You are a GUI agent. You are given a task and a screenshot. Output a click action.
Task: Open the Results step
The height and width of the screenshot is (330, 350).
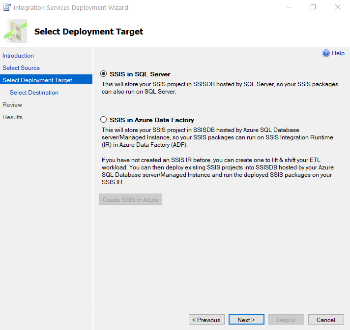(x=12, y=117)
